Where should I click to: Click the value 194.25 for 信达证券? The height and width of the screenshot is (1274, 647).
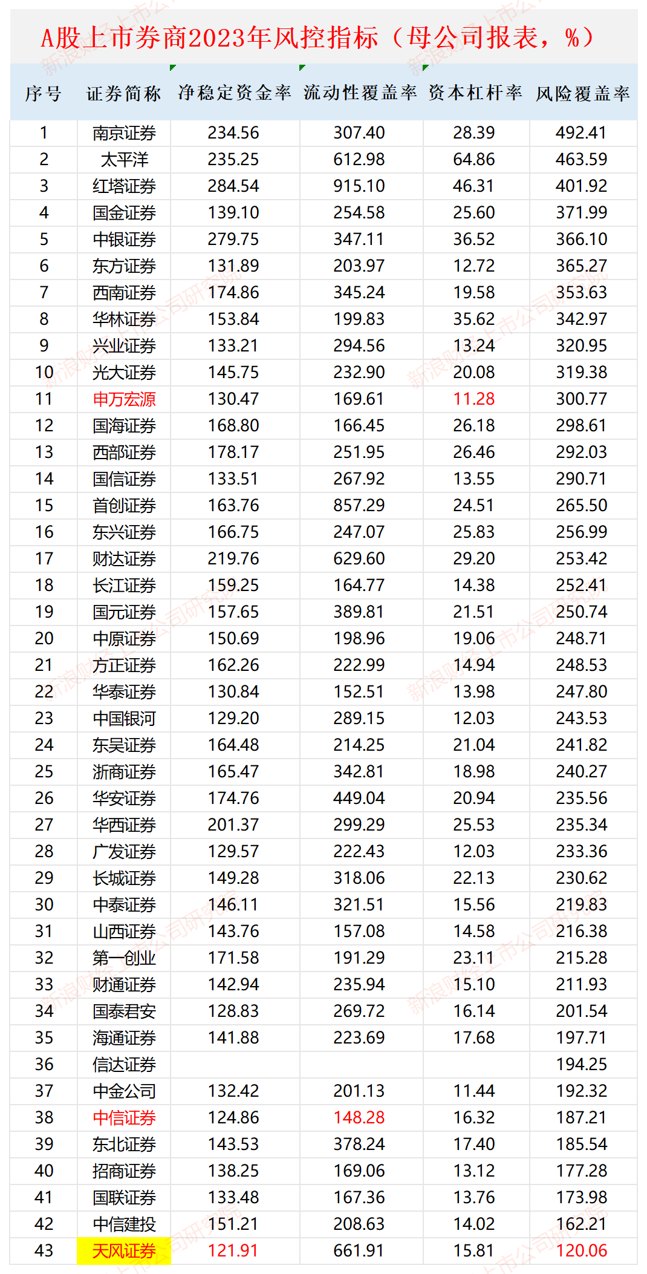coord(582,1065)
